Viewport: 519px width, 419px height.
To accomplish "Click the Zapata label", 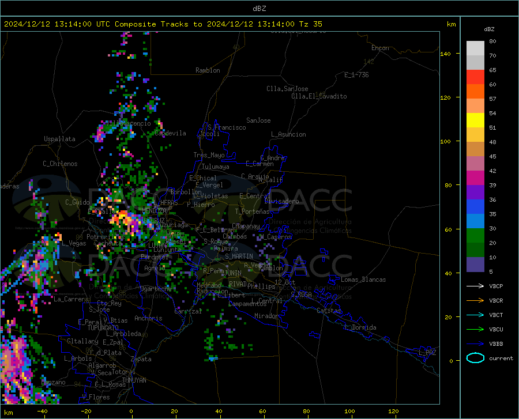I will [141, 359].
